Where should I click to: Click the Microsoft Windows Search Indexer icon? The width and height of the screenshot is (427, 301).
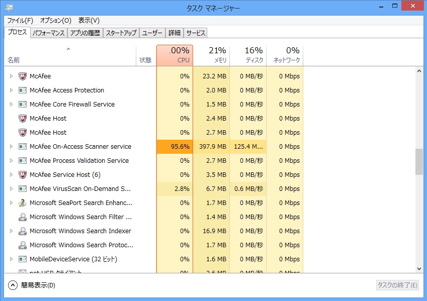22,231
